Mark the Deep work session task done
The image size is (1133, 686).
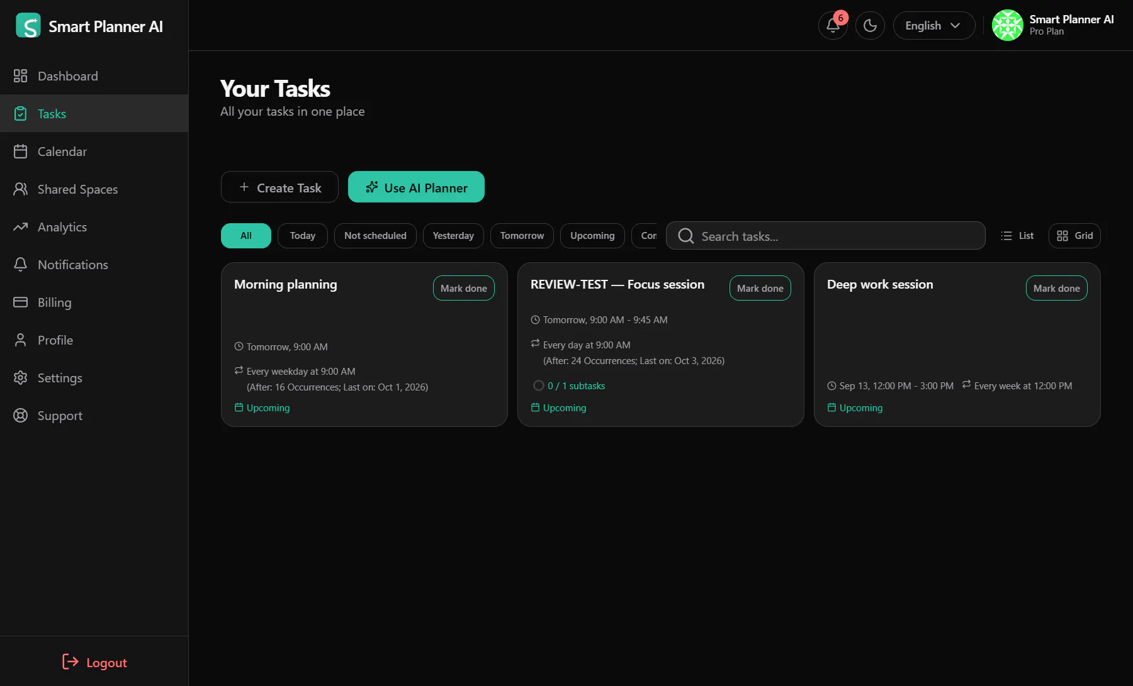click(1057, 288)
